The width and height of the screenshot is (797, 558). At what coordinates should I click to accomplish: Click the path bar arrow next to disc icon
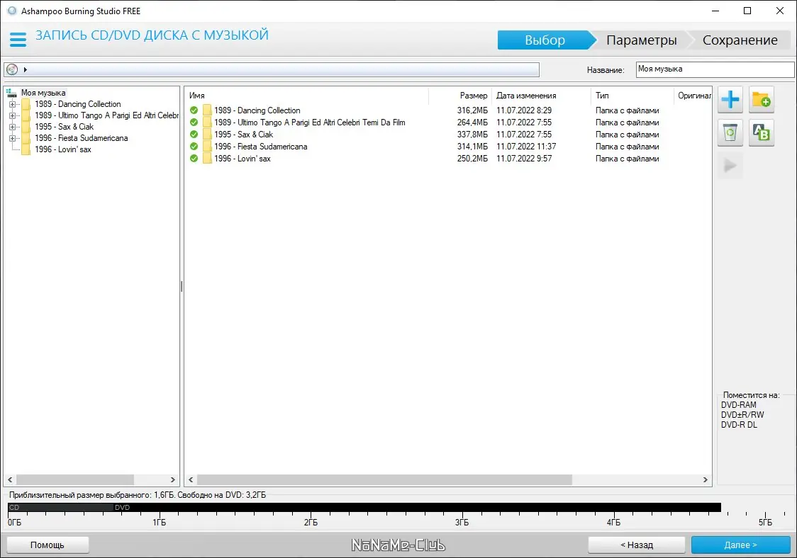coord(25,69)
